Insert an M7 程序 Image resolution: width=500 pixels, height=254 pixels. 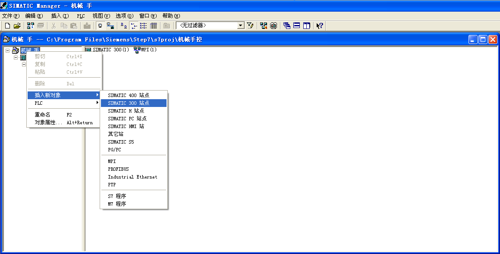tap(134, 204)
